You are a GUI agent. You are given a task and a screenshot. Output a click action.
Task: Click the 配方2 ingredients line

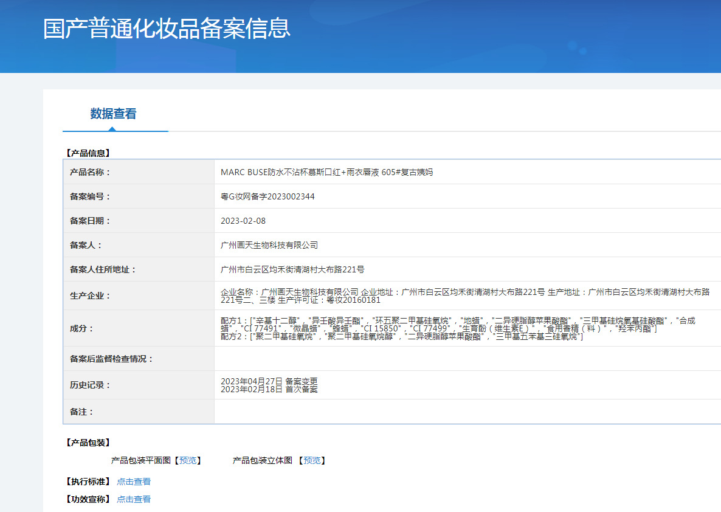402,337
